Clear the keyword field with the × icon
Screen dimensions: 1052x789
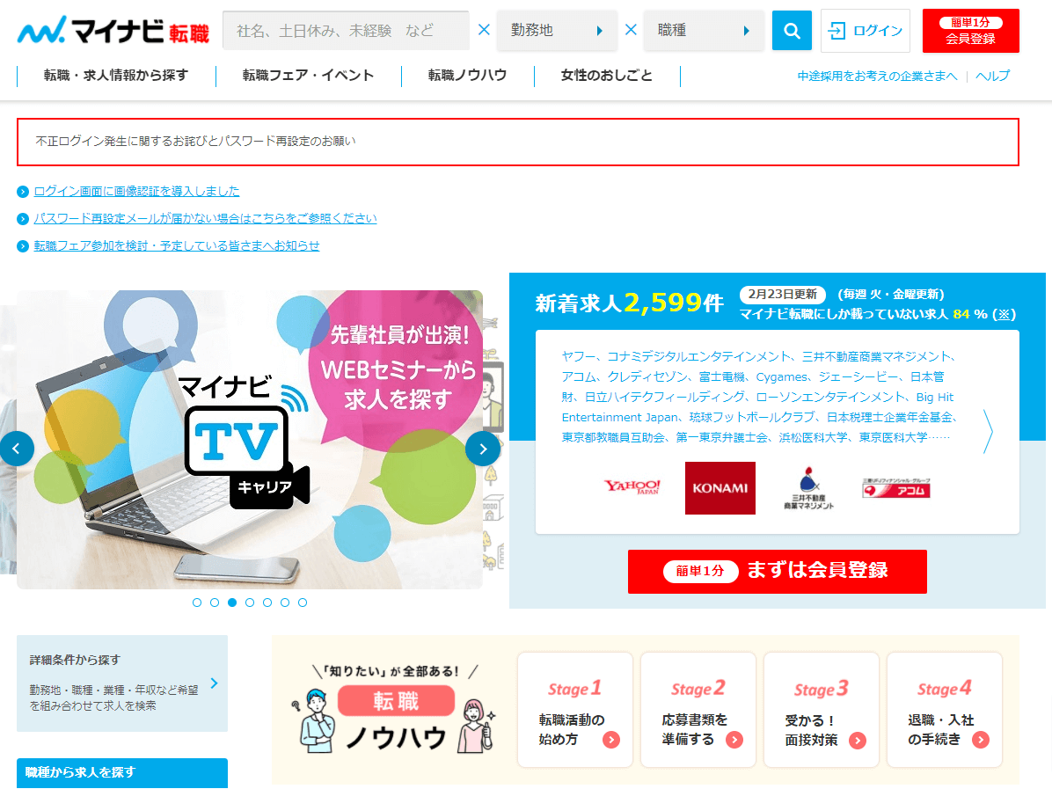(483, 29)
